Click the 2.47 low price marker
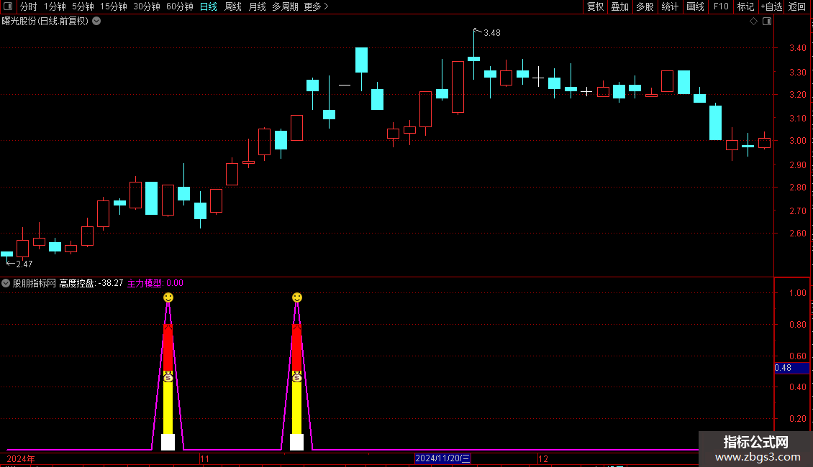 (x=24, y=264)
